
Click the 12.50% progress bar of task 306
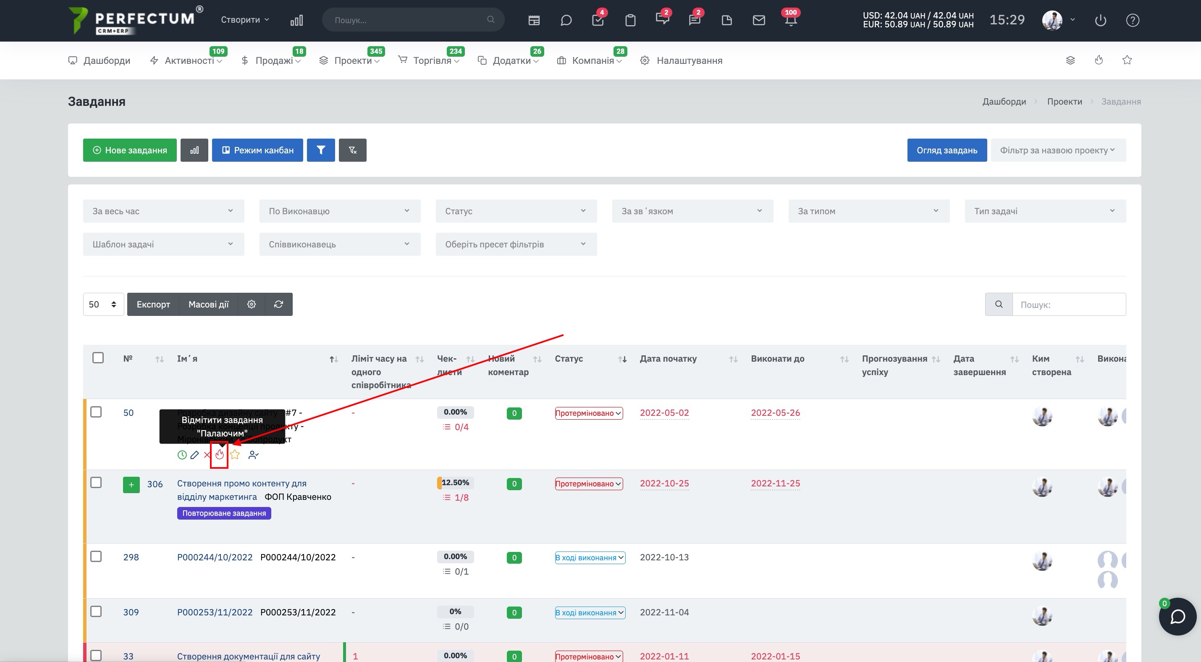click(456, 483)
